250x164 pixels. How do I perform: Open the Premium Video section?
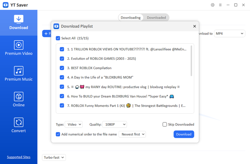coord(19,45)
